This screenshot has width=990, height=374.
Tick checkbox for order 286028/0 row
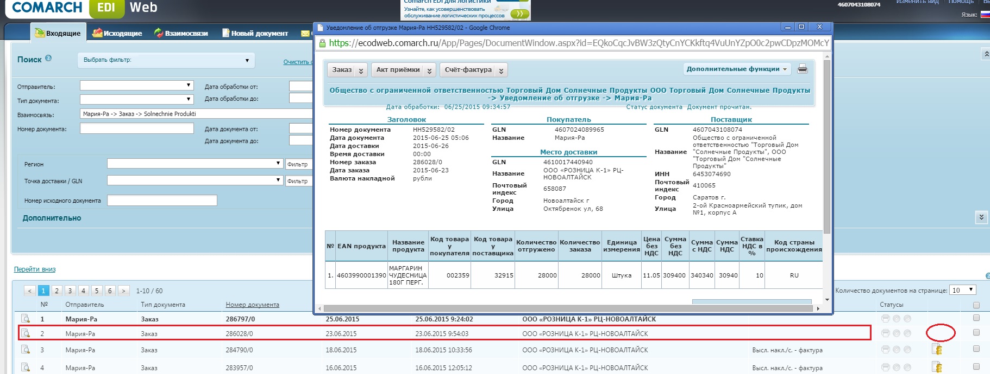(976, 332)
